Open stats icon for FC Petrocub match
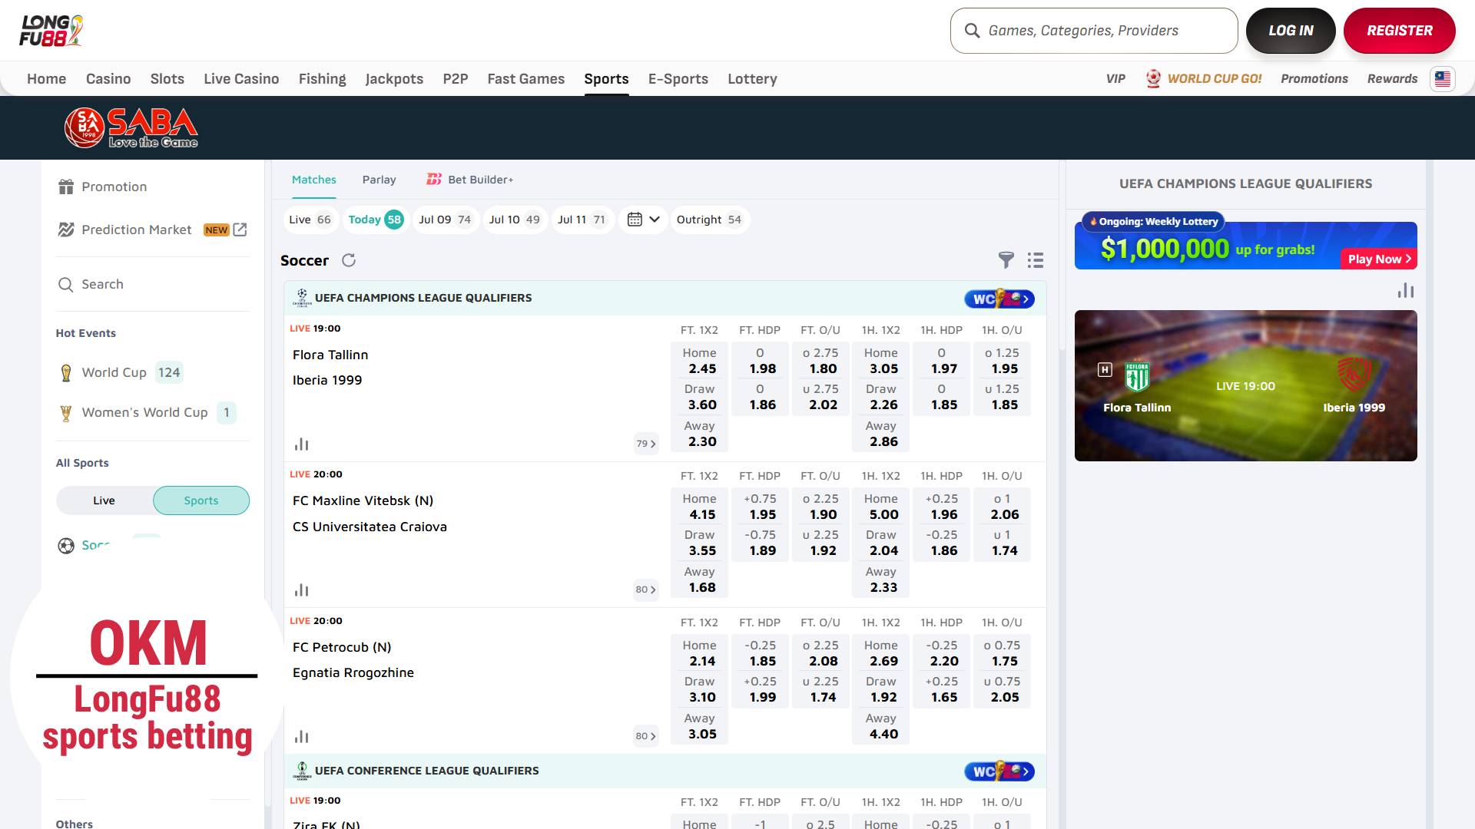The width and height of the screenshot is (1475, 829). coord(301,737)
